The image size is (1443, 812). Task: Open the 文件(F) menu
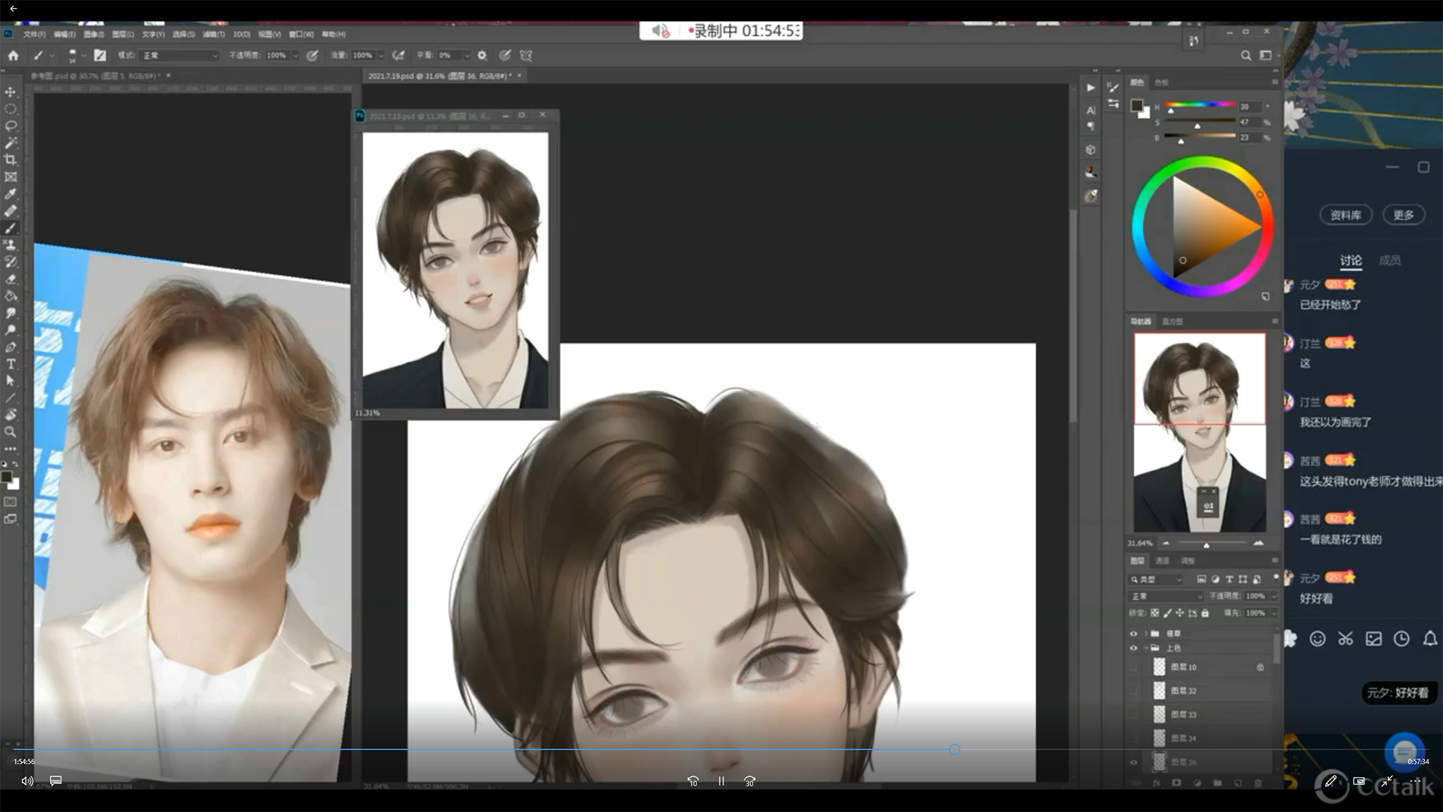tap(35, 35)
